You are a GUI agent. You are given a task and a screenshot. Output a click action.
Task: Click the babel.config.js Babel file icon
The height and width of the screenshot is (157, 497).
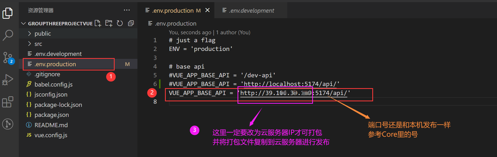click(x=29, y=84)
